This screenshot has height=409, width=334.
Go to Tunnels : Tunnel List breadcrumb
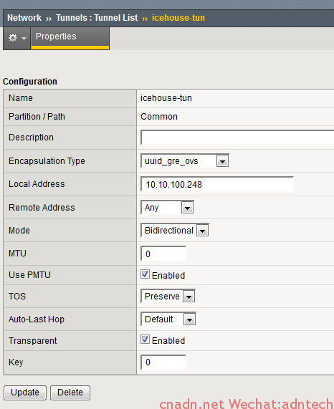tap(97, 18)
